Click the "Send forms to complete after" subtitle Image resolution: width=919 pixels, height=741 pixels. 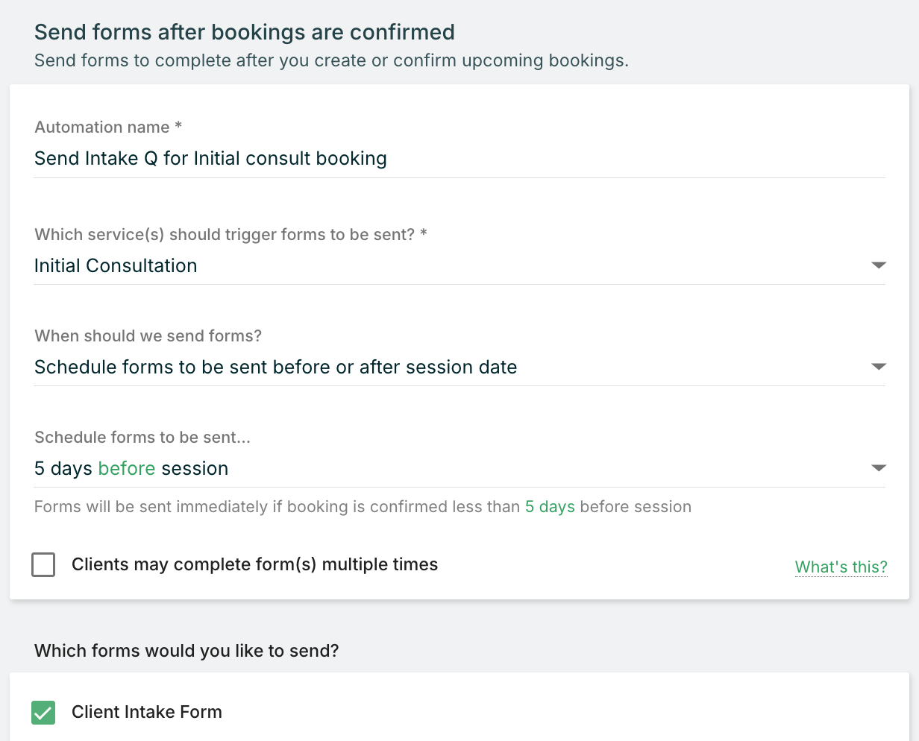(x=331, y=60)
